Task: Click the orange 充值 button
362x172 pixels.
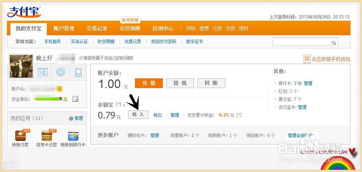Action: point(149,83)
